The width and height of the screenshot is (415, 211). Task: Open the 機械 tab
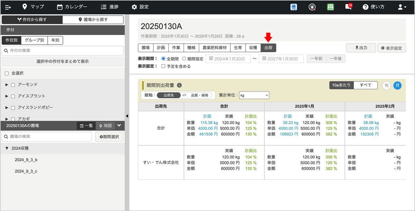click(191, 48)
